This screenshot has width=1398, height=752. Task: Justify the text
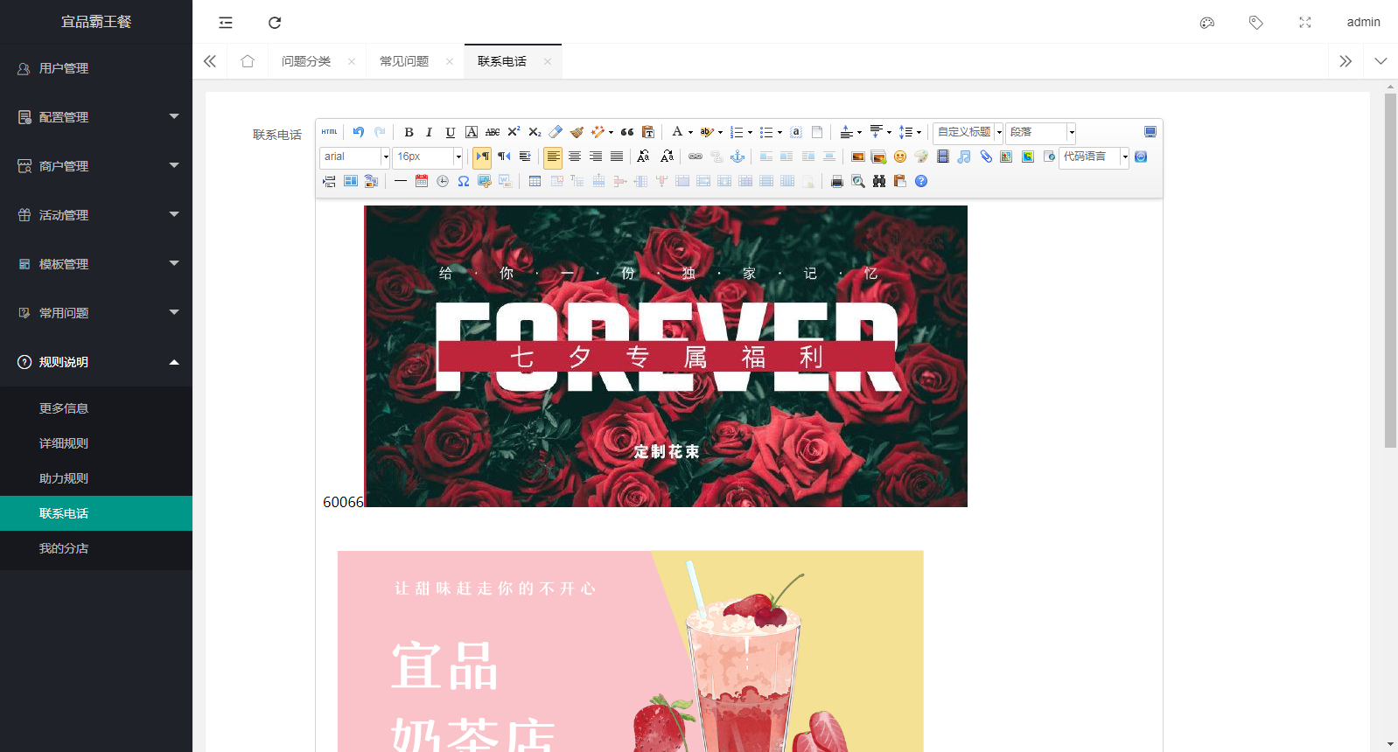pyautogui.click(x=617, y=157)
